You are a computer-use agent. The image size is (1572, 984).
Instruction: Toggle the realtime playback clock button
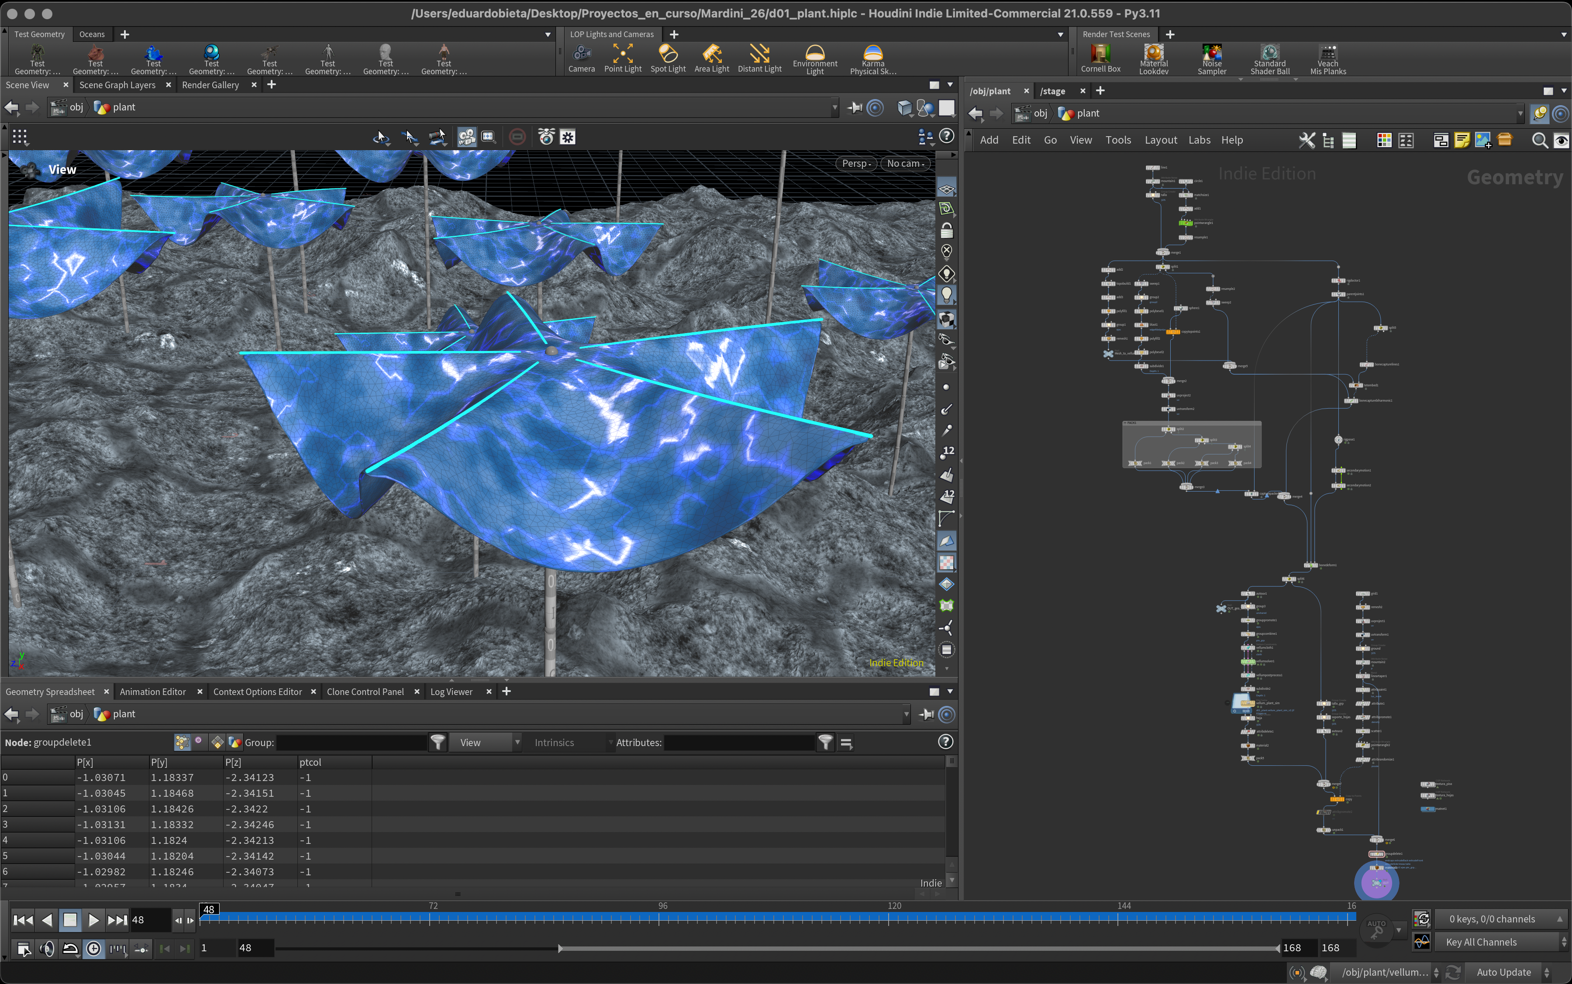click(94, 948)
